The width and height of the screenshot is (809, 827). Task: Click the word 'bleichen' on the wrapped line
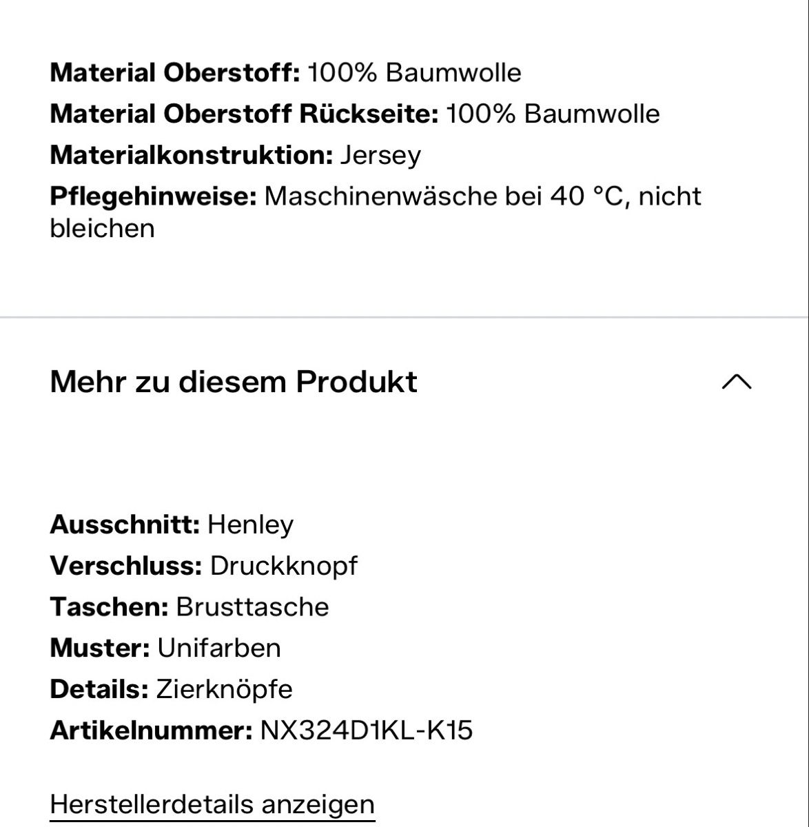point(102,229)
